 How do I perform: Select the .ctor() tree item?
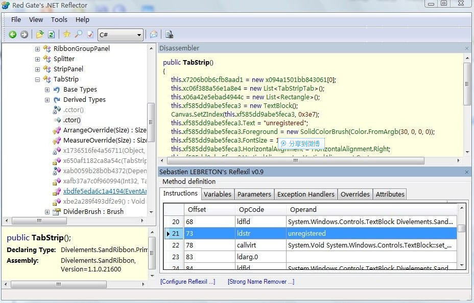(x=72, y=120)
